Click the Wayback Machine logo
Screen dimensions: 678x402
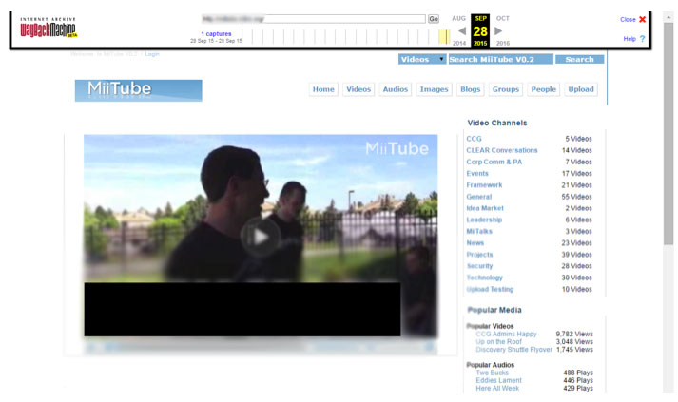point(48,28)
